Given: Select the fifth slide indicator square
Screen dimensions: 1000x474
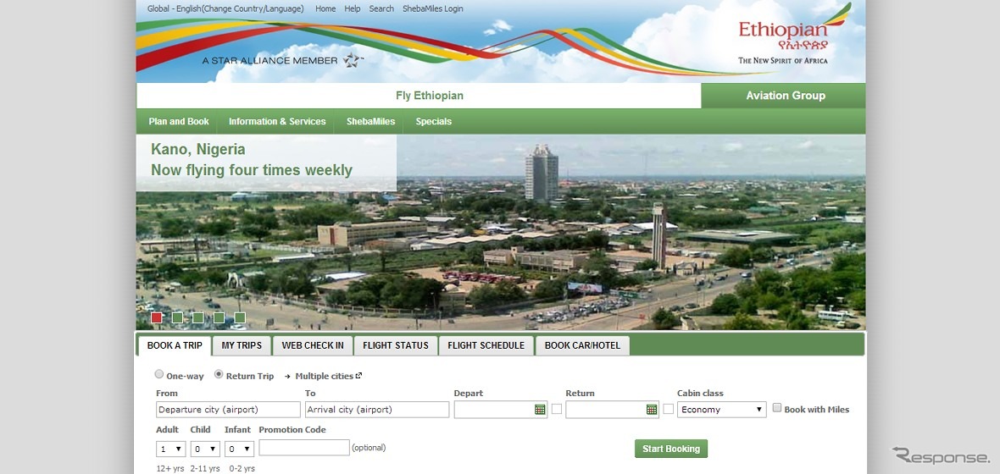Looking at the screenshot, I should click(240, 317).
